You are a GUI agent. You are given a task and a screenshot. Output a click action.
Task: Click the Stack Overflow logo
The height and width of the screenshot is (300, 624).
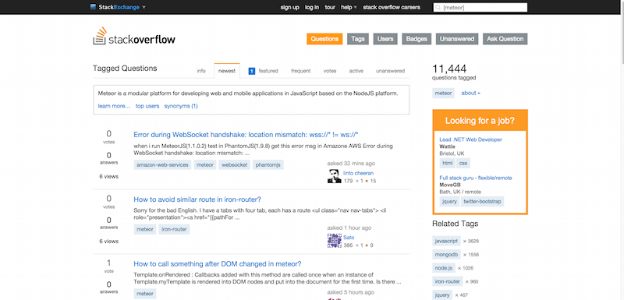coord(134,37)
